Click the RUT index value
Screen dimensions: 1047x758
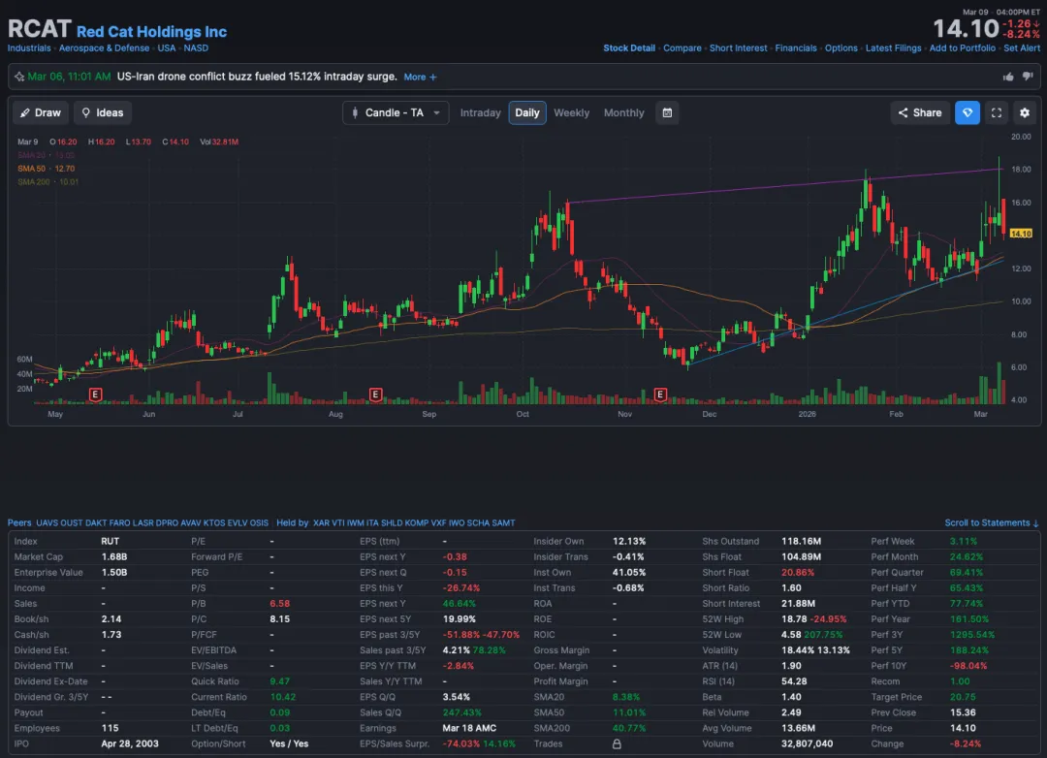tap(111, 541)
